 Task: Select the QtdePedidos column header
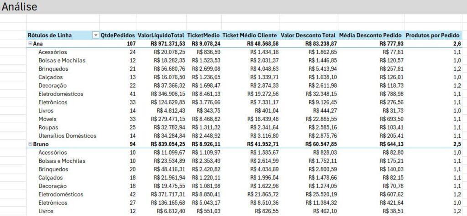(x=118, y=35)
